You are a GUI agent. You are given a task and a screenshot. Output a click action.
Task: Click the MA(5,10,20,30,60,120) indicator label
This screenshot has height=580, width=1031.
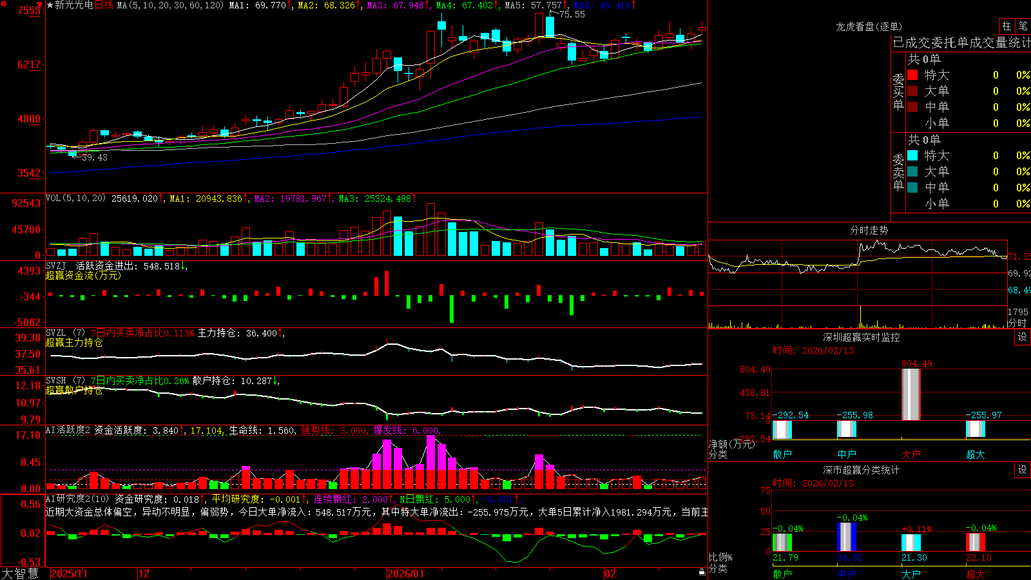[171, 5]
